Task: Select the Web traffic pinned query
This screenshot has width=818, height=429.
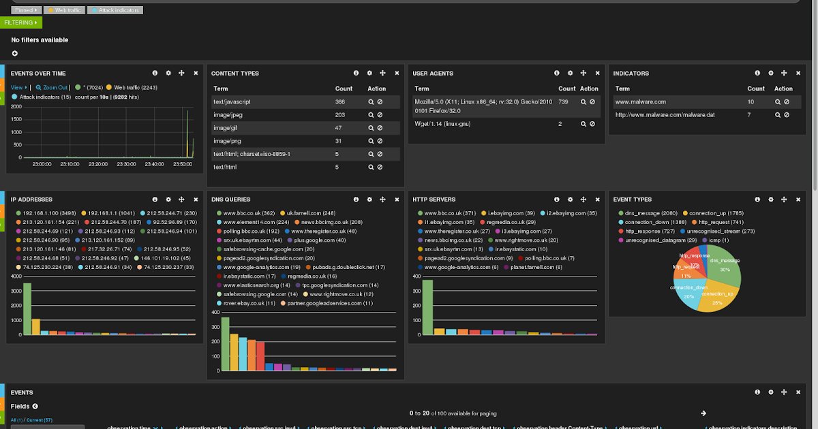Action: pyautogui.click(x=65, y=10)
